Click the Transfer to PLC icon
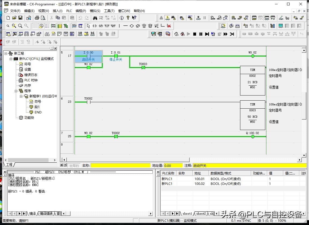Viewport: 309px width, 225px height. tap(213, 18)
